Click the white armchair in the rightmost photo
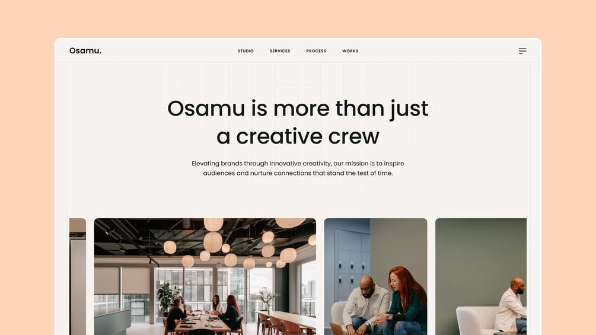Image resolution: width=596 pixels, height=335 pixels. tap(474, 320)
